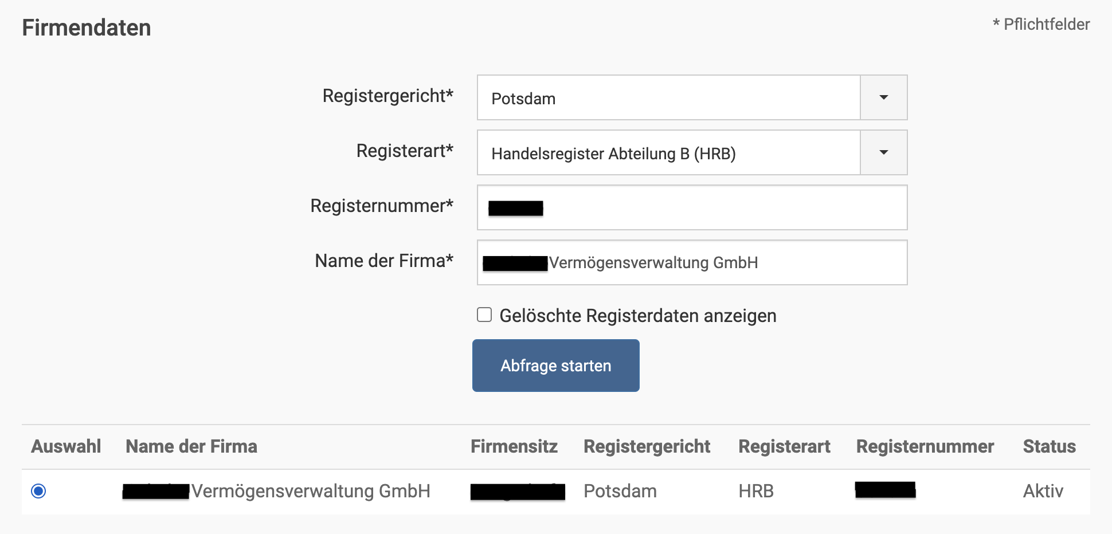Click the Status column header
The height and width of the screenshot is (534, 1112).
(x=1049, y=446)
